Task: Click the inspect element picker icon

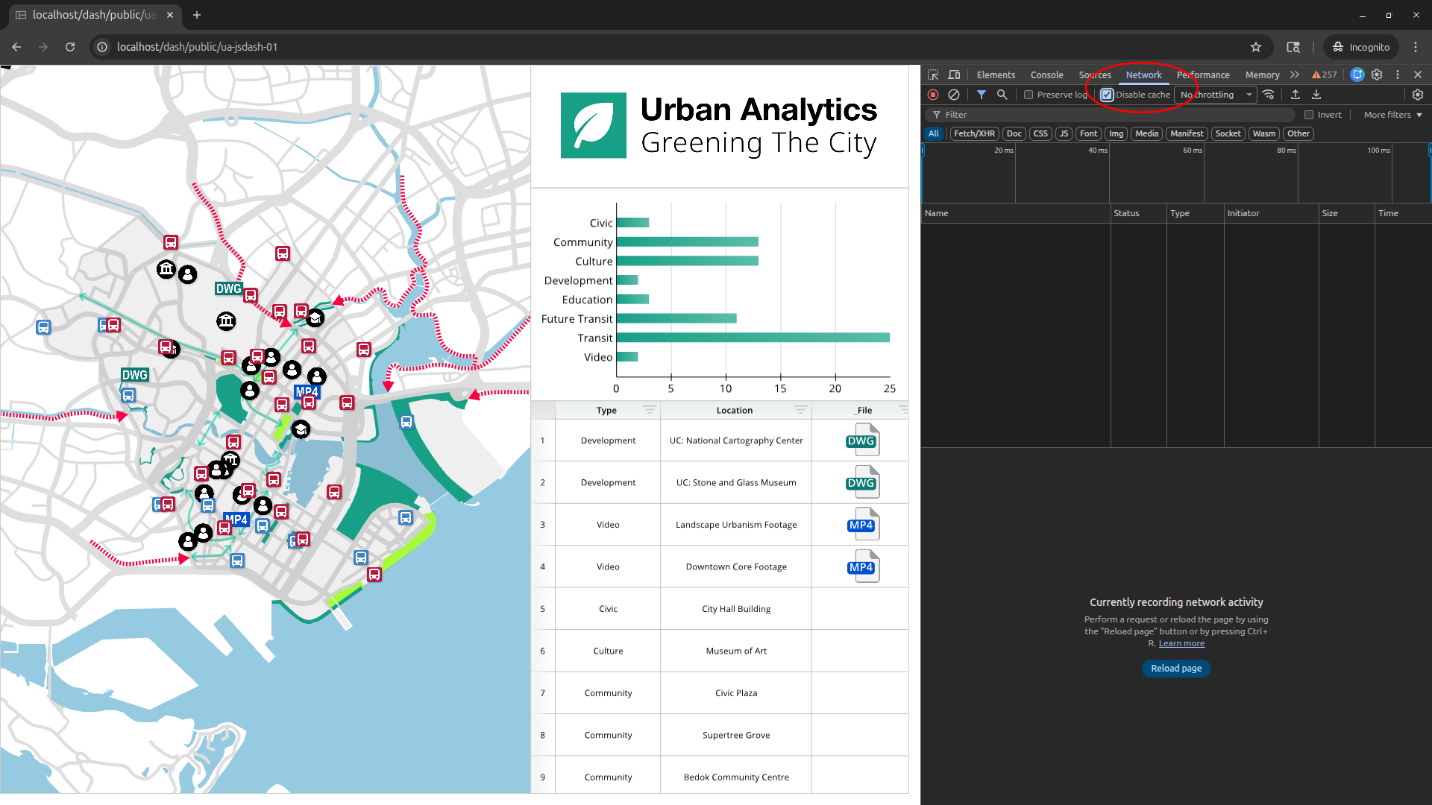Action: click(x=933, y=75)
